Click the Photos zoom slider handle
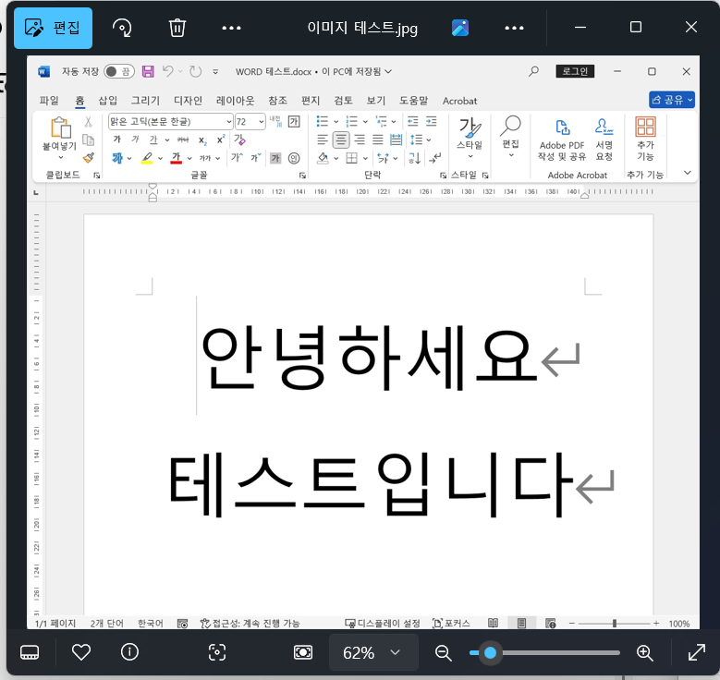 tap(490, 652)
